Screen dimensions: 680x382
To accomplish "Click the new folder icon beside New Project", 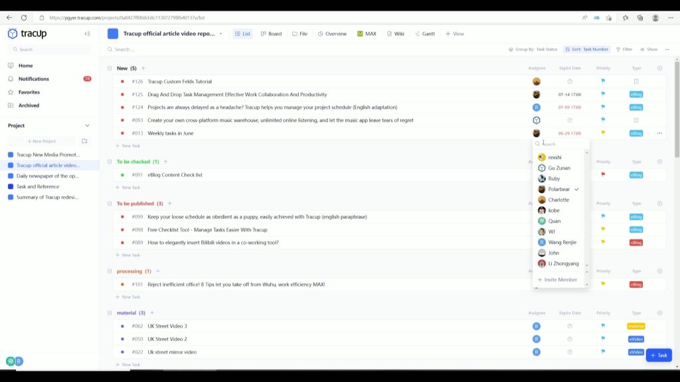I will click(84, 141).
